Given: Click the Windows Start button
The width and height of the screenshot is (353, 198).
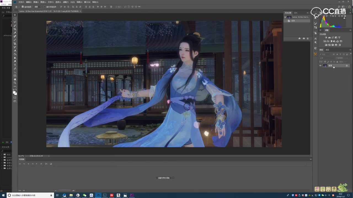Looking at the screenshot, I should pos(3,195).
